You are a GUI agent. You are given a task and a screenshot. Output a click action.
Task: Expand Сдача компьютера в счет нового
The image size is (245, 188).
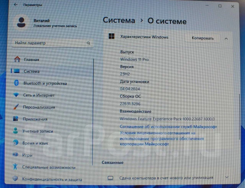(227, 177)
